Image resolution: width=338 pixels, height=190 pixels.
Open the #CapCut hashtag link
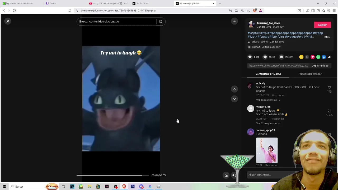(x=253, y=33)
